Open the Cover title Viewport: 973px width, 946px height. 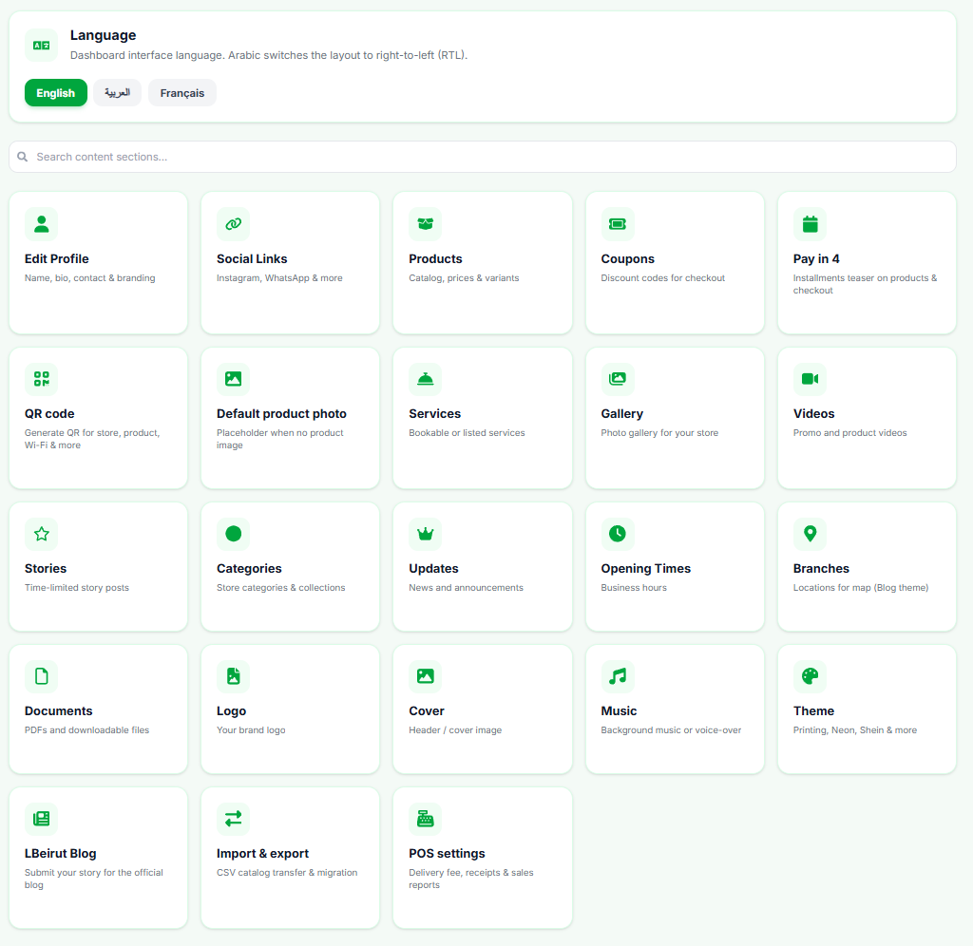[427, 710]
